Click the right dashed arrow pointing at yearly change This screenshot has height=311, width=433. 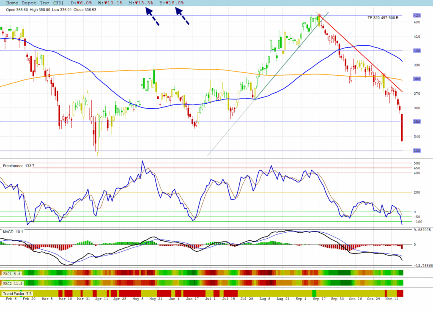(182, 17)
